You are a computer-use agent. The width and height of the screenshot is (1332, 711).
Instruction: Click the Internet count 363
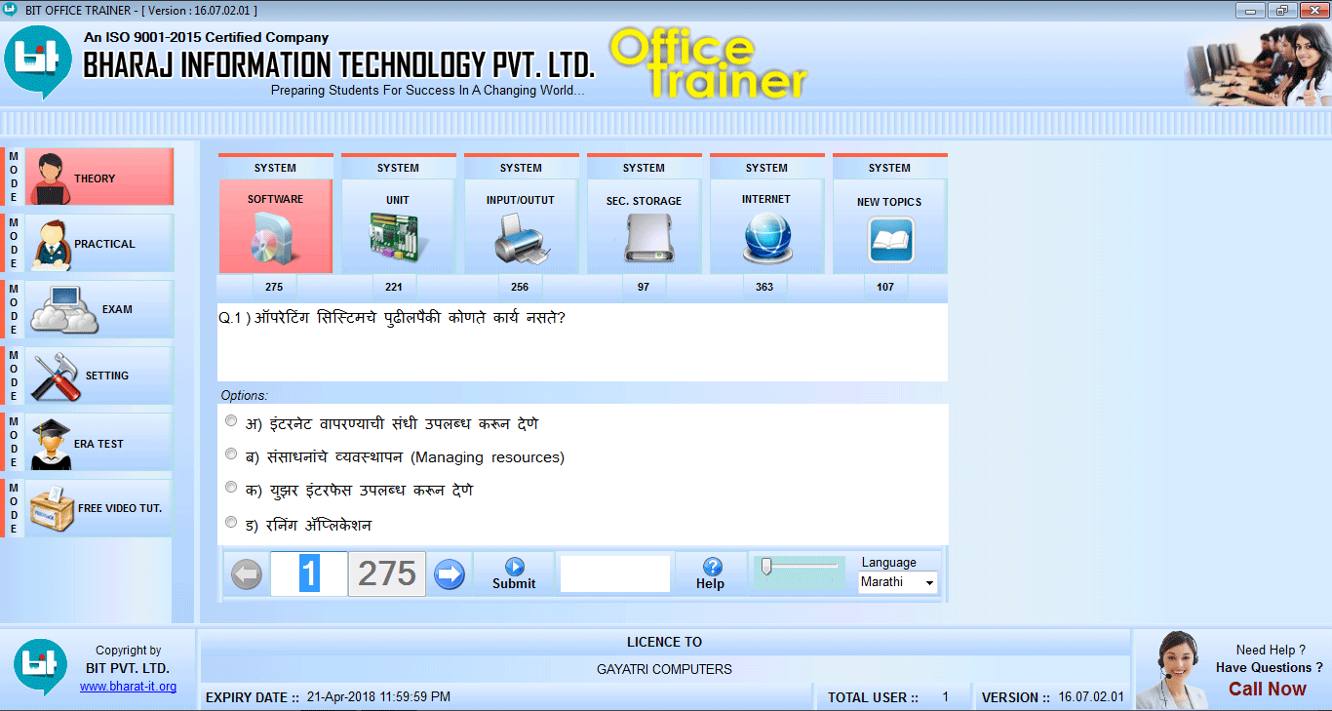(764, 287)
